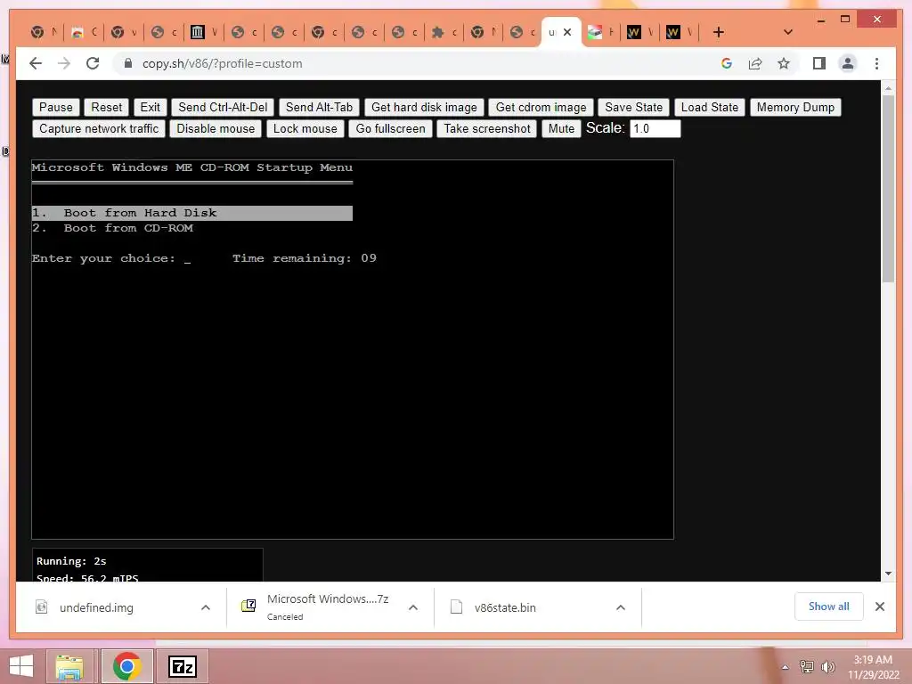912x684 pixels.
Task: Open a new browser tab
Action: (719, 33)
